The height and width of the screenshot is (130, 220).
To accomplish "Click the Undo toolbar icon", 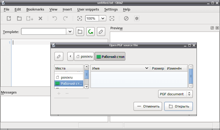I will coord(55,18).
